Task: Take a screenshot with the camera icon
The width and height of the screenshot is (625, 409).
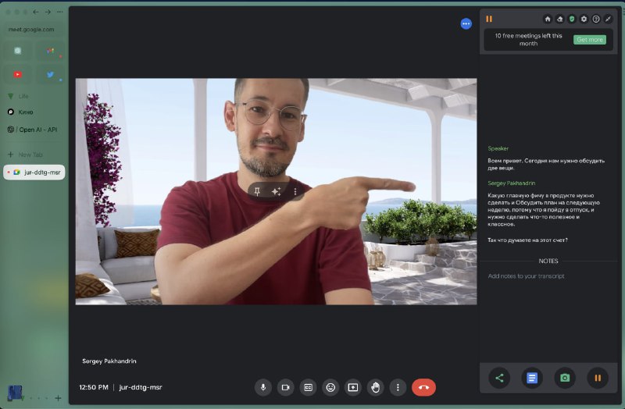Action: point(565,379)
